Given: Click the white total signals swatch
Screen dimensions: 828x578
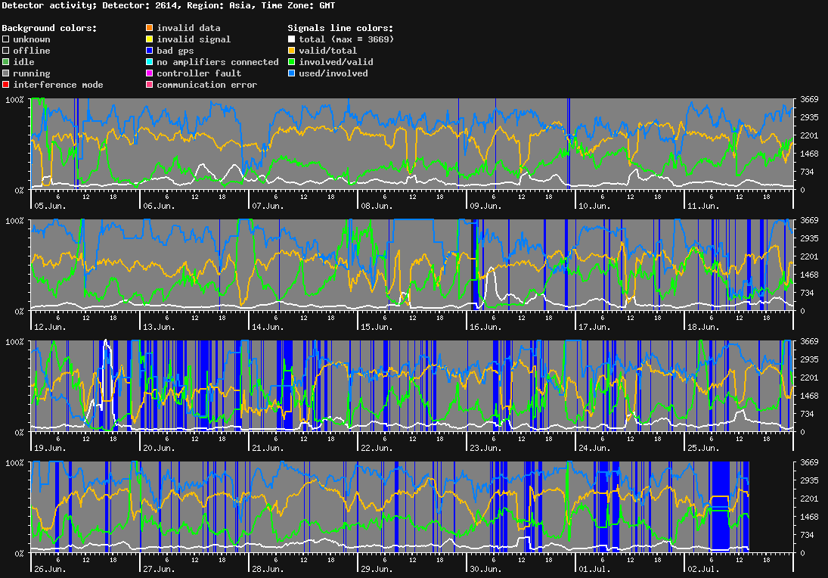Looking at the screenshot, I should click(x=291, y=39).
